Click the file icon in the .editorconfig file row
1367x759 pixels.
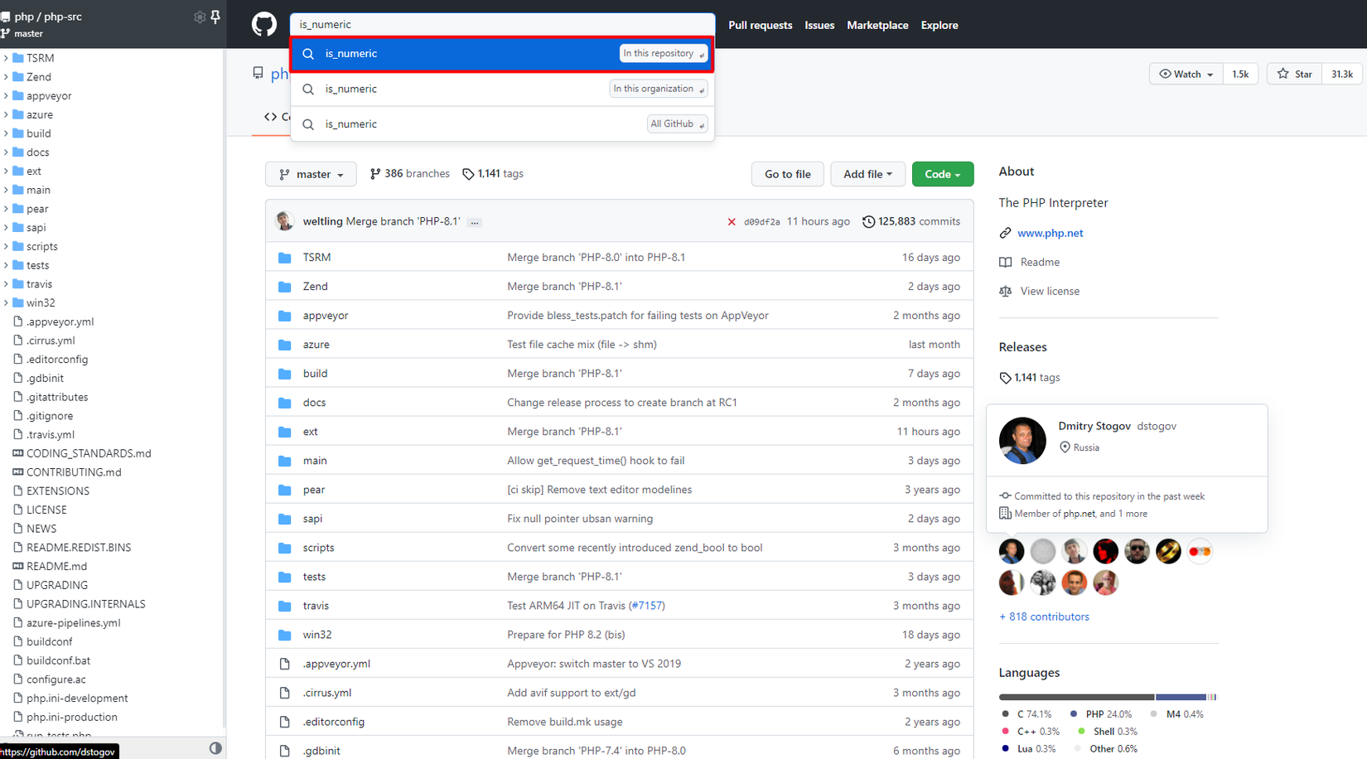[285, 722]
